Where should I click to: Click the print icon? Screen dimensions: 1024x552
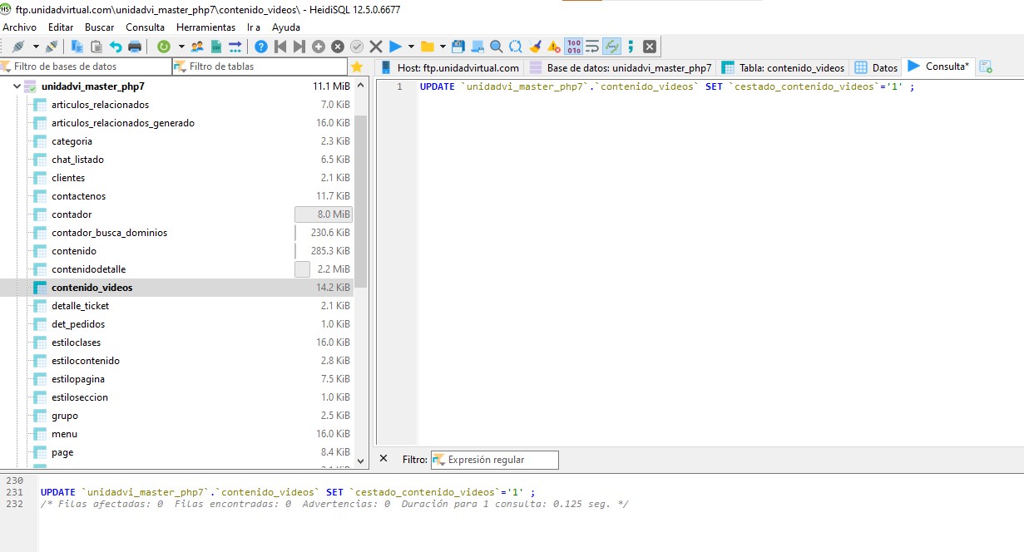135,47
